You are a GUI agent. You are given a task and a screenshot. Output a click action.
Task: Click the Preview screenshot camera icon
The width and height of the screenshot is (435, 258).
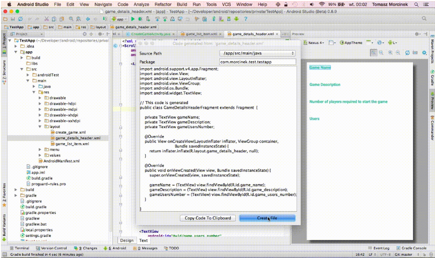tap(415, 52)
